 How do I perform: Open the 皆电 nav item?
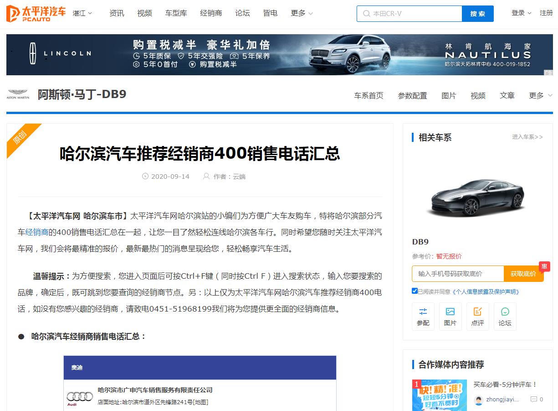coord(270,13)
